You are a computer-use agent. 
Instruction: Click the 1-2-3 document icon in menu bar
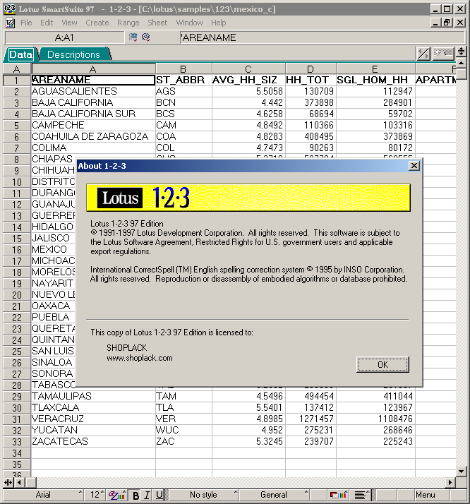click(x=10, y=23)
